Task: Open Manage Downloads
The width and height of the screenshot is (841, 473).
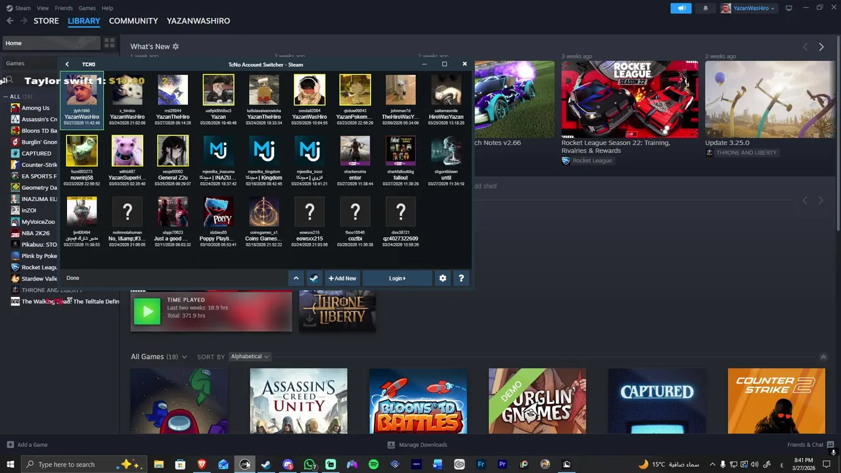Action: click(x=418, y=445)
